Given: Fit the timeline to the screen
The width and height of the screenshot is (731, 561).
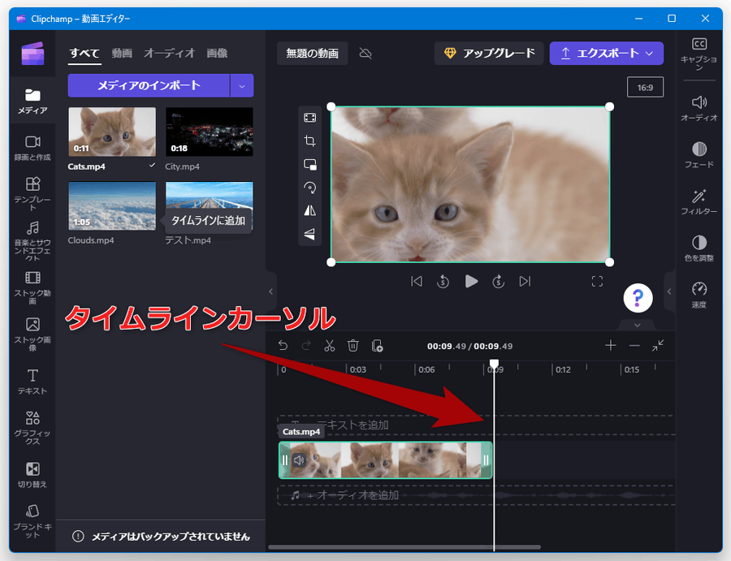Looking at the screenshot, I should point(658,345).
